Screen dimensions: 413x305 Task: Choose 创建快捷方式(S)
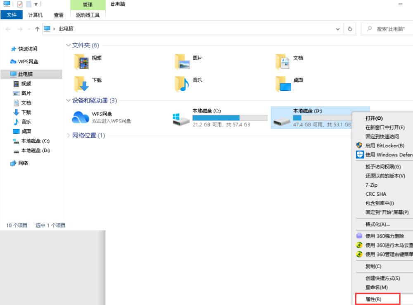coord(383,278)
